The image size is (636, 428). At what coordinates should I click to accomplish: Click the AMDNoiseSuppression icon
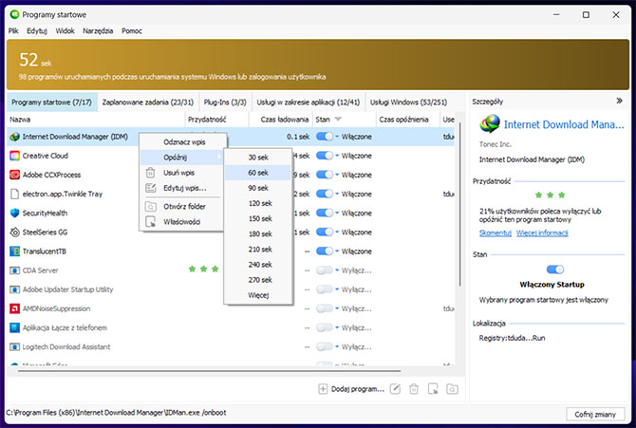point(14,308)
